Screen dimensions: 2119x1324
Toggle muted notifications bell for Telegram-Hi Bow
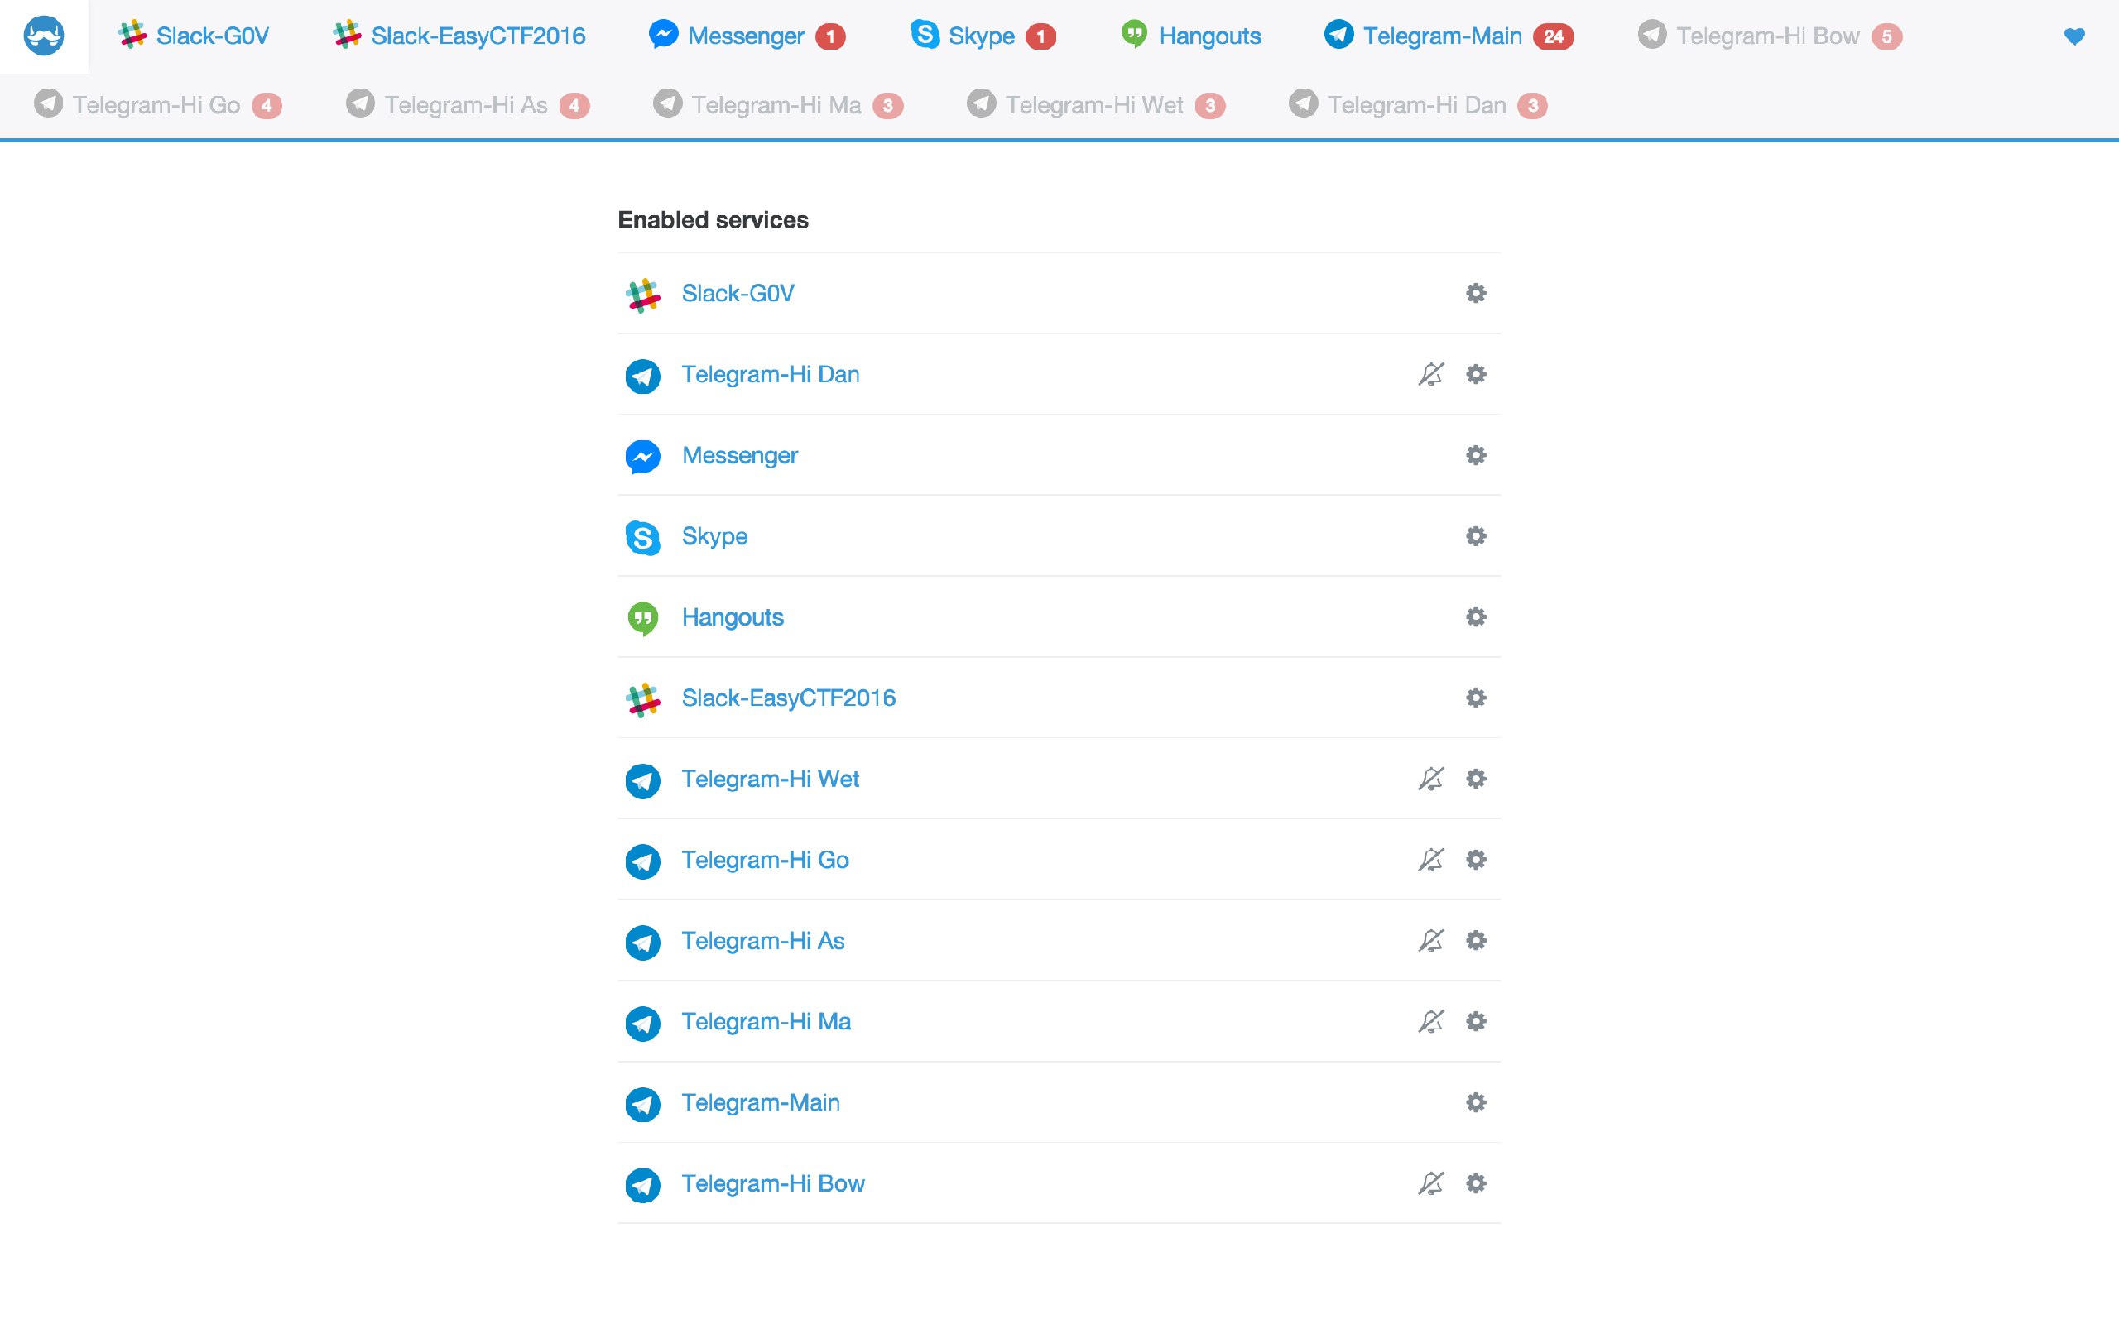1431,1183
